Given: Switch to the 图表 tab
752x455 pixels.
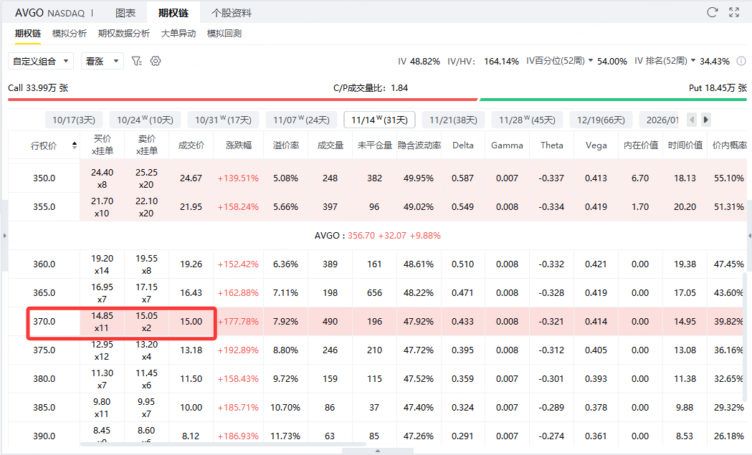Looking at the screenshot, I should [125, 13].
